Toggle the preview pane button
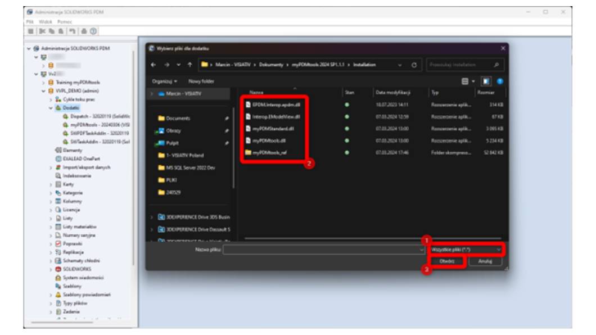 486,82
